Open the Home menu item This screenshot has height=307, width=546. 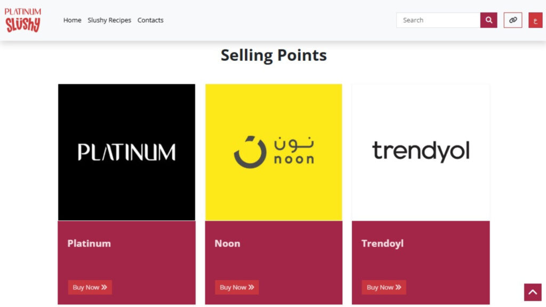pyautogui.click(x=72, y=20)
